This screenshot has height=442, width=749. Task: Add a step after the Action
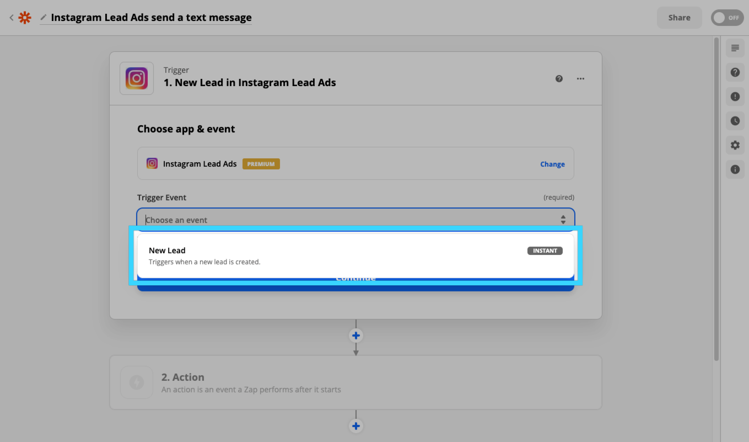pyautogui.click(x=356, y=426)
